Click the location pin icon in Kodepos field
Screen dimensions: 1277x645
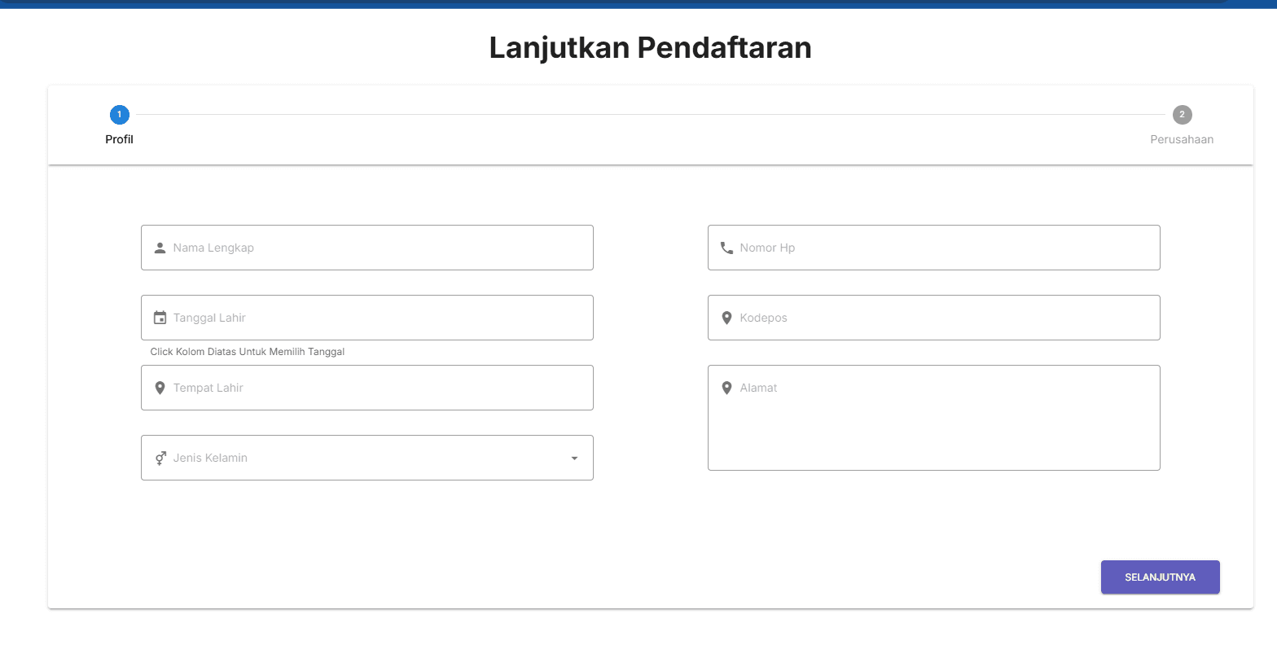(726, 318)
